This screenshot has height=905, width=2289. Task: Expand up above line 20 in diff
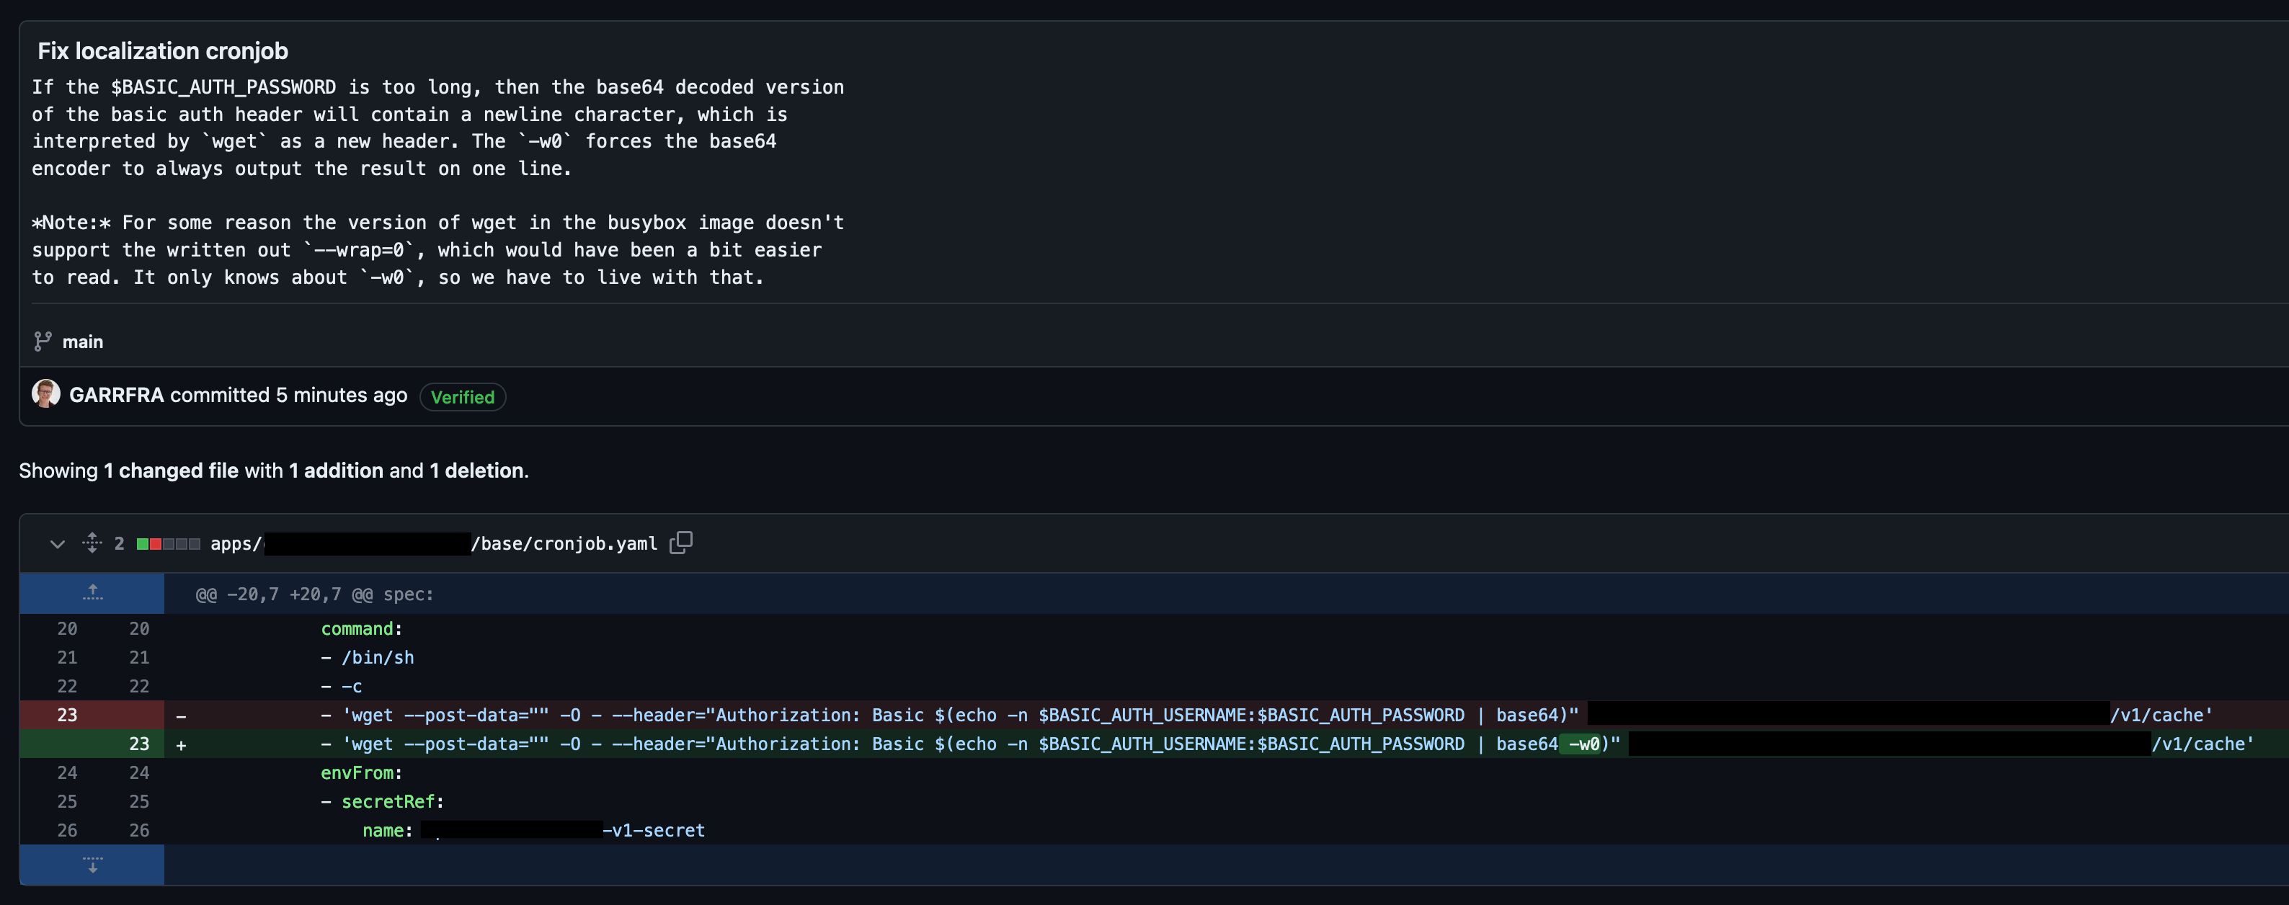pos(92,593)
